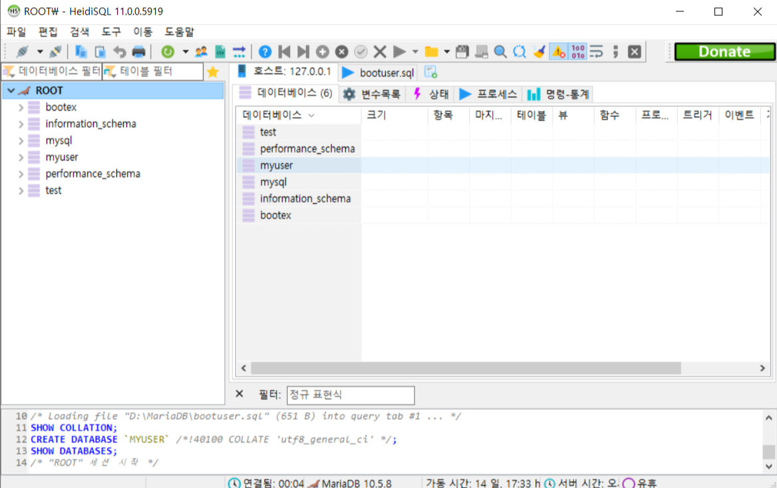This screenshot has width=777, height=488.
Task: Sort by the database column header
Action: click(x=299, y=115)
